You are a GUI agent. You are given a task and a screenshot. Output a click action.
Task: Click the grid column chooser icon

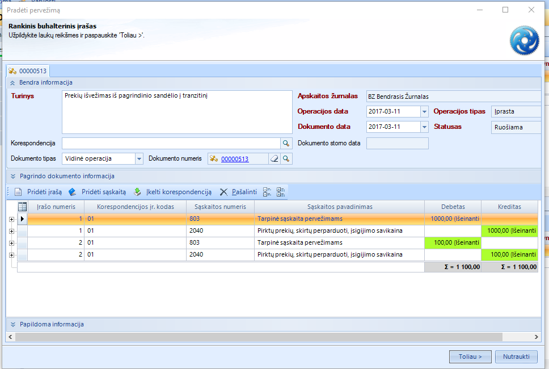click(x=23, y=207)
